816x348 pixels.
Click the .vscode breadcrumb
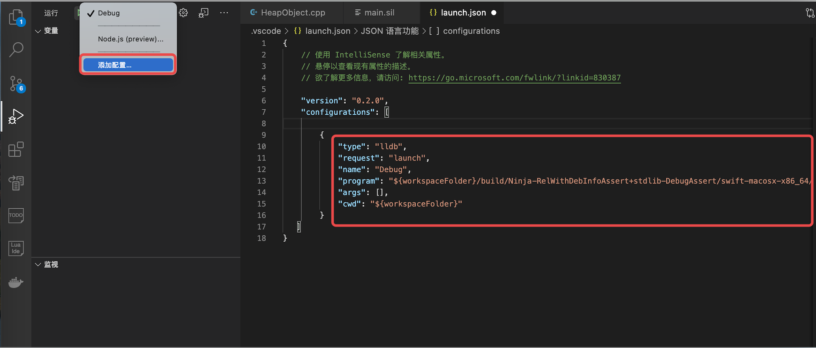pos(266,31)
